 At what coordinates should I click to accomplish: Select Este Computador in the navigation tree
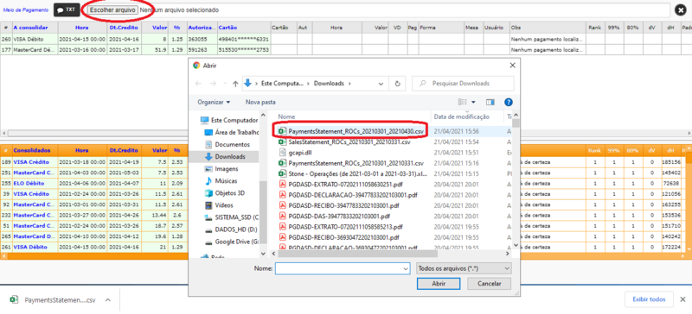[229, 120]
